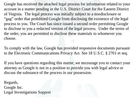137x99 pixels.
Task: Click the word "choose." ending the first paragraph
Action: coord(10,39)
